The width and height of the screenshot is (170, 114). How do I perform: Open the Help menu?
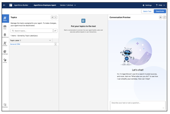pos(160,5)
